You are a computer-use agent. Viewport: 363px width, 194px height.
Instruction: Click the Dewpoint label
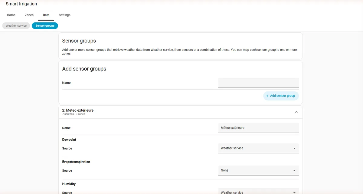point(69,140)
